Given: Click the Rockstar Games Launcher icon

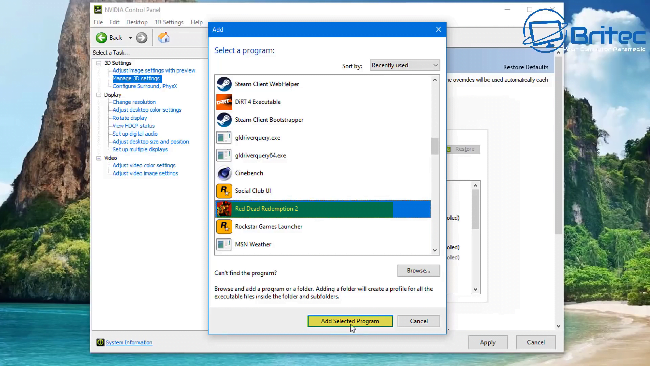Looking at the screenshot, I should [224, 227].
